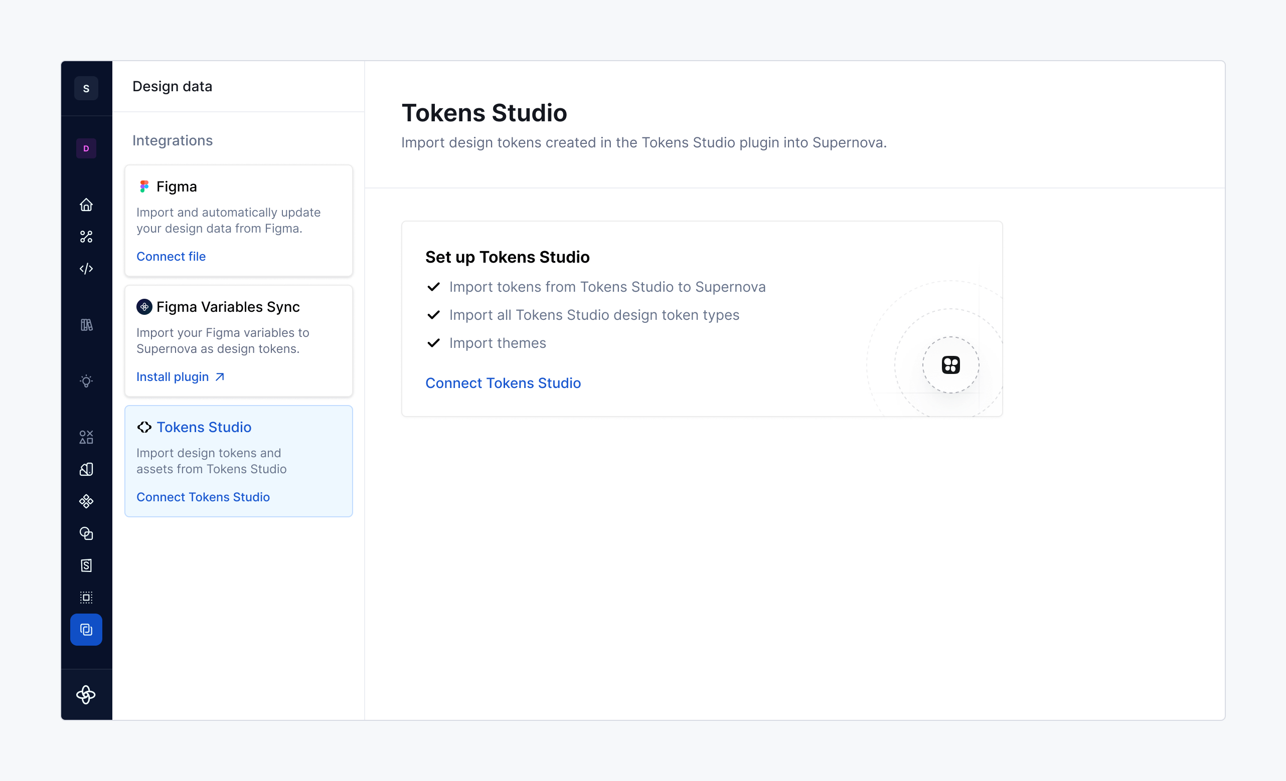The image size is (1286, 781).
Task: Open the design system D badge
Action: 86,149
